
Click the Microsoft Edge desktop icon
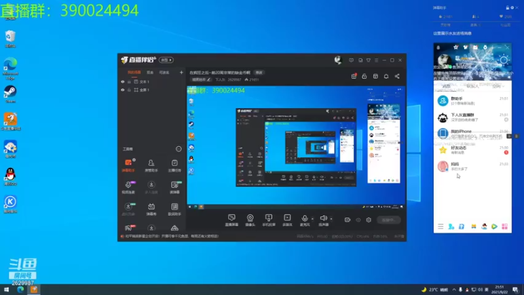pos(10,68)
